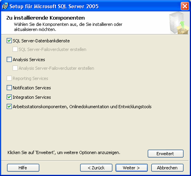Click the server box graphic in header
This screenshot has width=191, height=176.
point(179,23)
